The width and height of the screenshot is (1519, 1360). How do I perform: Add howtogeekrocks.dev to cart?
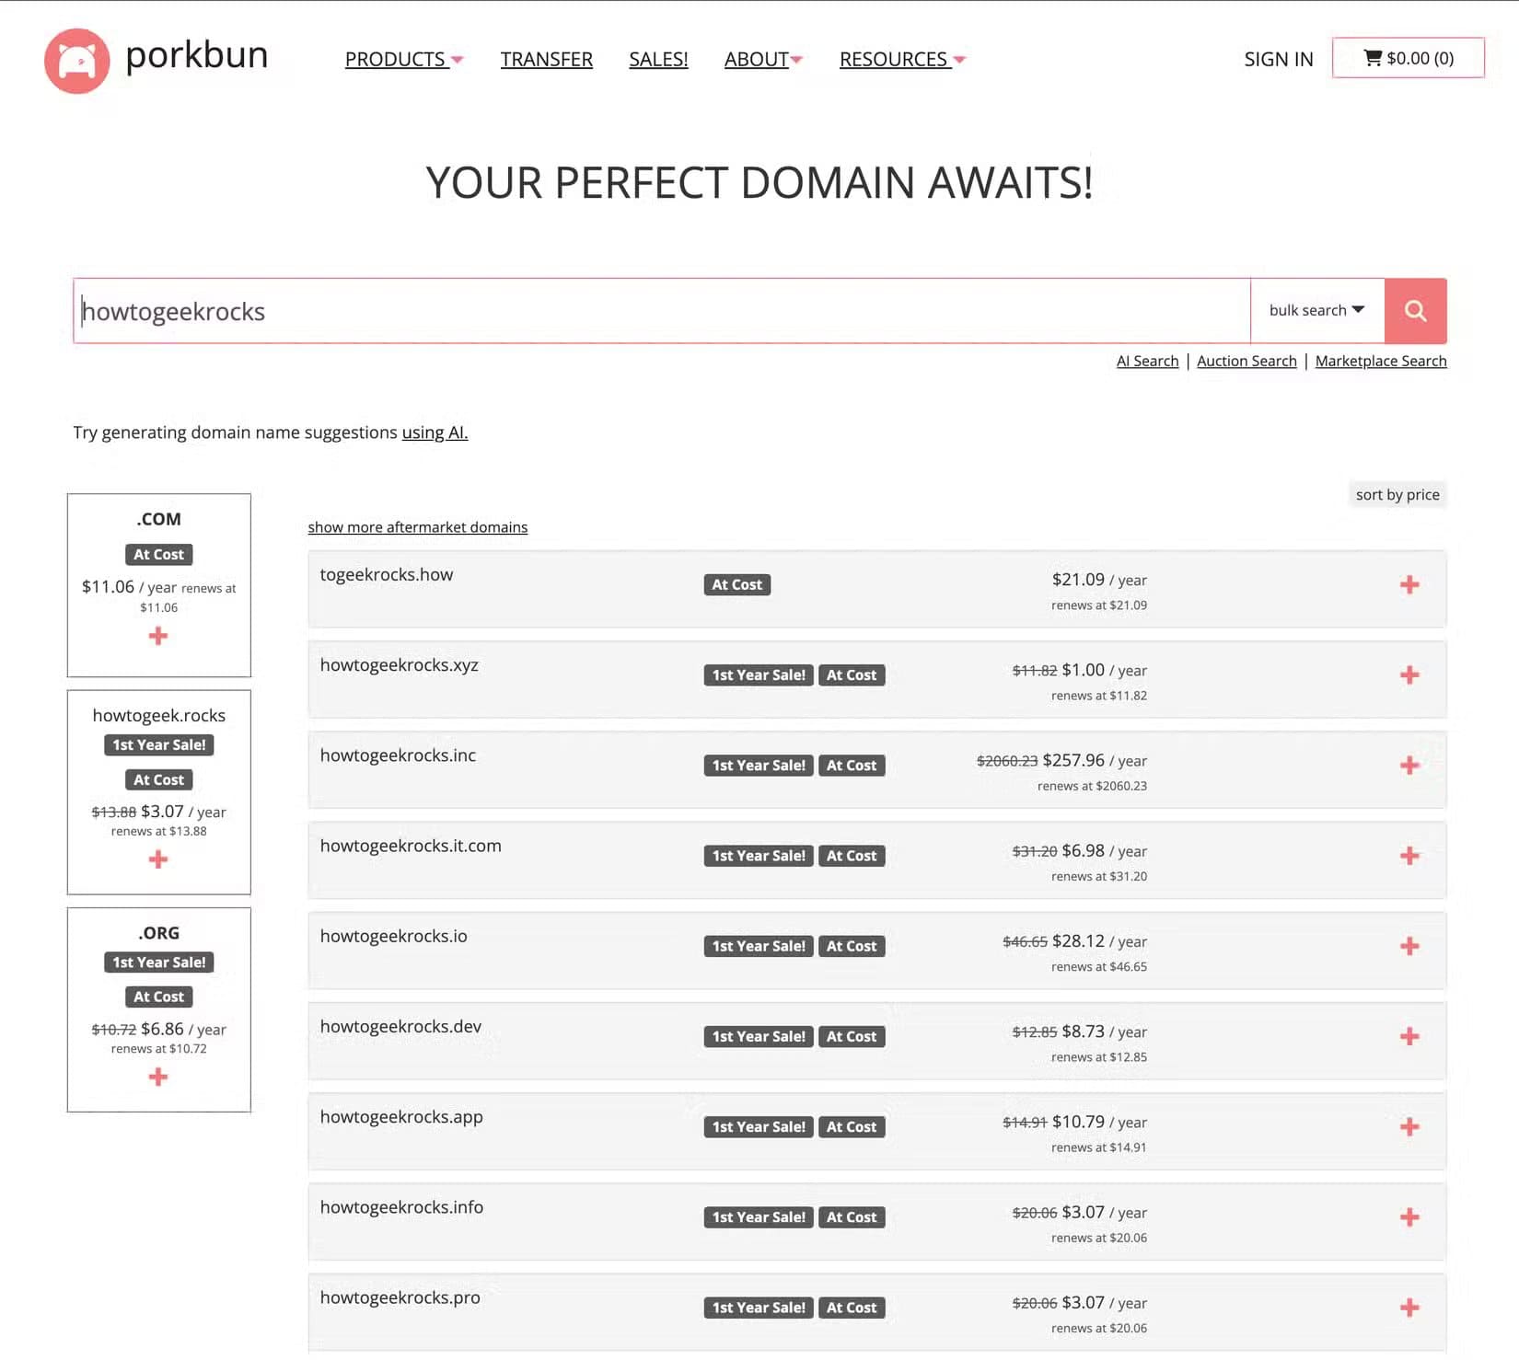[1409, 1036]
